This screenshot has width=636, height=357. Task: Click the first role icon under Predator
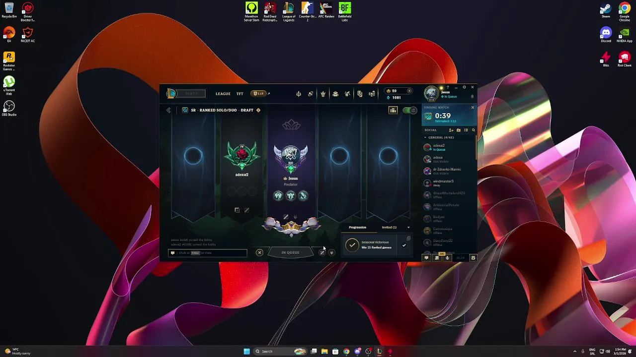pyautogui.click(x=278, y=195)
